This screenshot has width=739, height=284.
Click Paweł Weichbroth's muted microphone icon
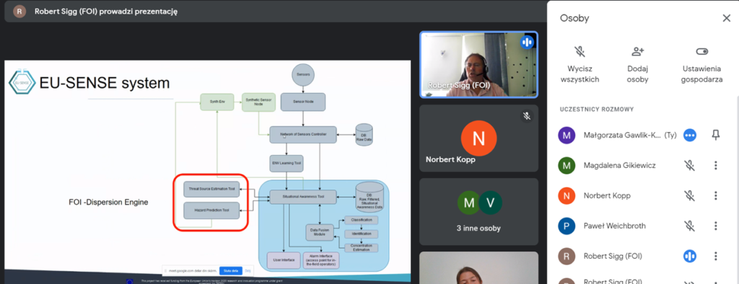[690, 226]
